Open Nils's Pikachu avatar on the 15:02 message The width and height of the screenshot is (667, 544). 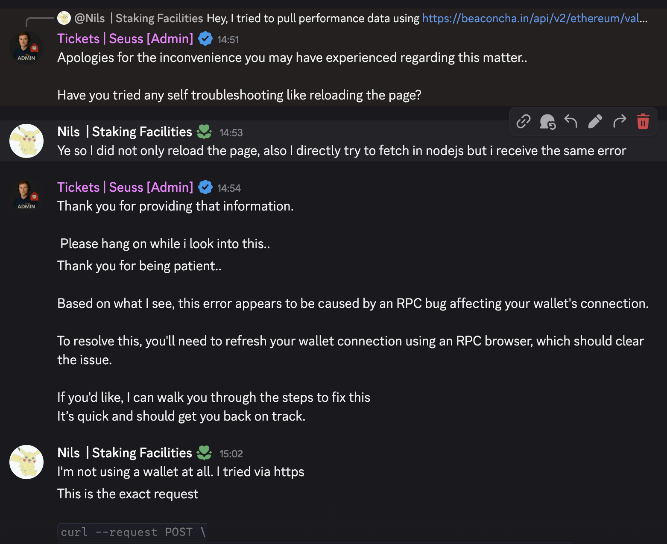click(x=26, y=462)
